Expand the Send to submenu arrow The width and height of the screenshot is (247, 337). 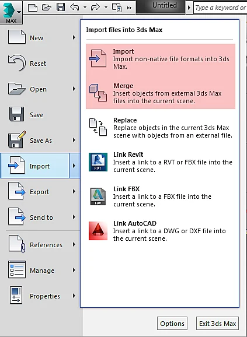[74, 217]
